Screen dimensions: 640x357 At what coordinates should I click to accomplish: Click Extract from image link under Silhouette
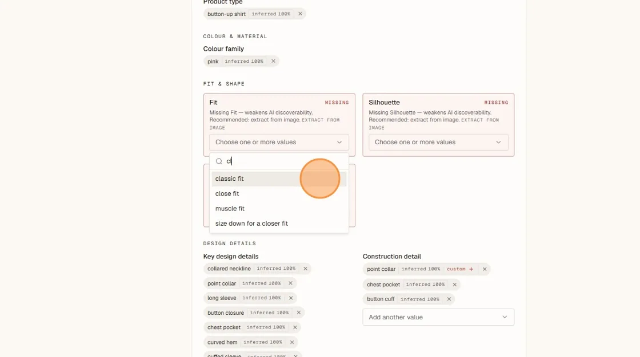tap(434, 124)
